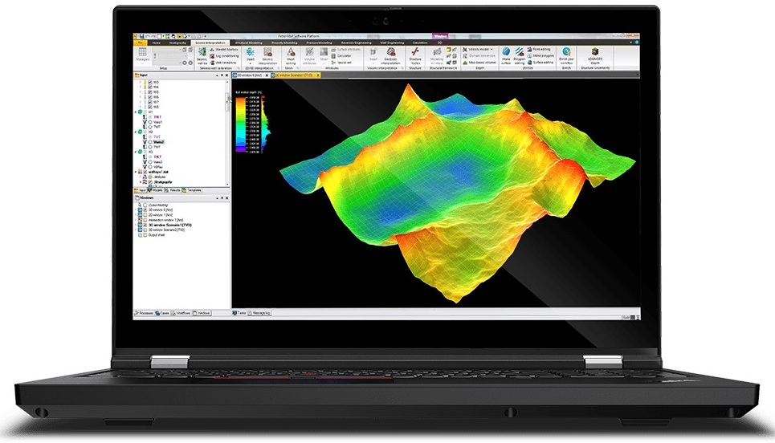Toggle the W7 well checkbox

pos(150,101)
